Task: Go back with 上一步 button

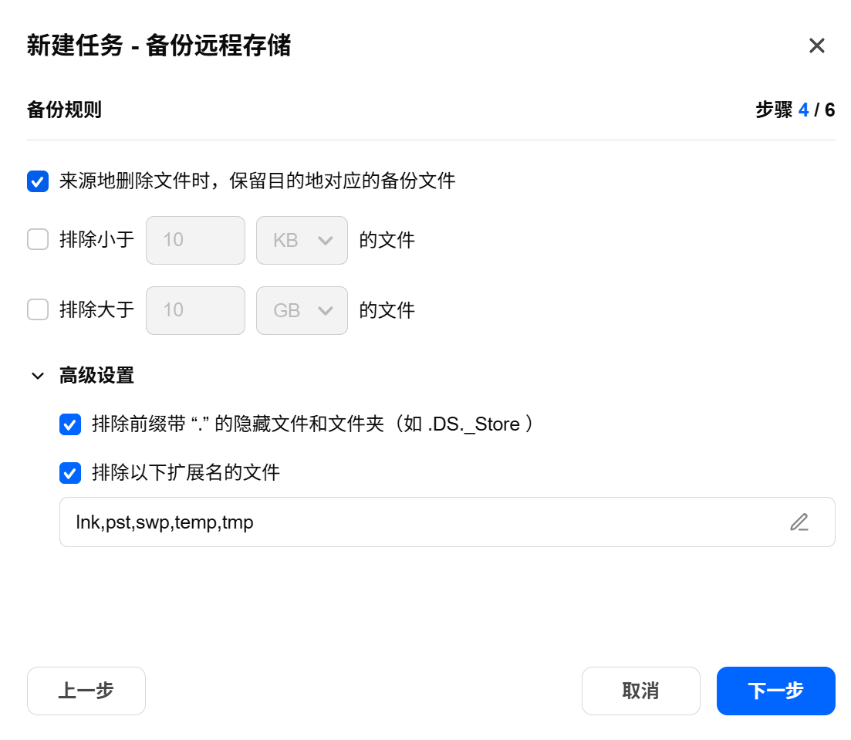Action: pos(86,691)
